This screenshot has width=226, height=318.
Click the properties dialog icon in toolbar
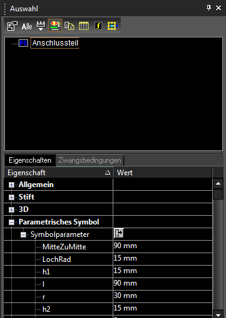(12, 26)
